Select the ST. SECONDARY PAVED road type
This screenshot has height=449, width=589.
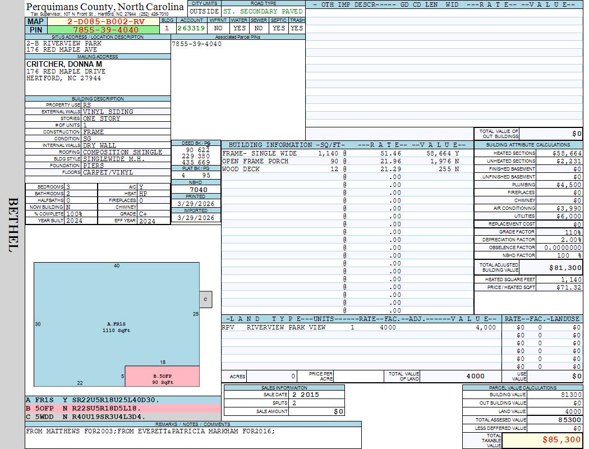(x=263, y=11)
